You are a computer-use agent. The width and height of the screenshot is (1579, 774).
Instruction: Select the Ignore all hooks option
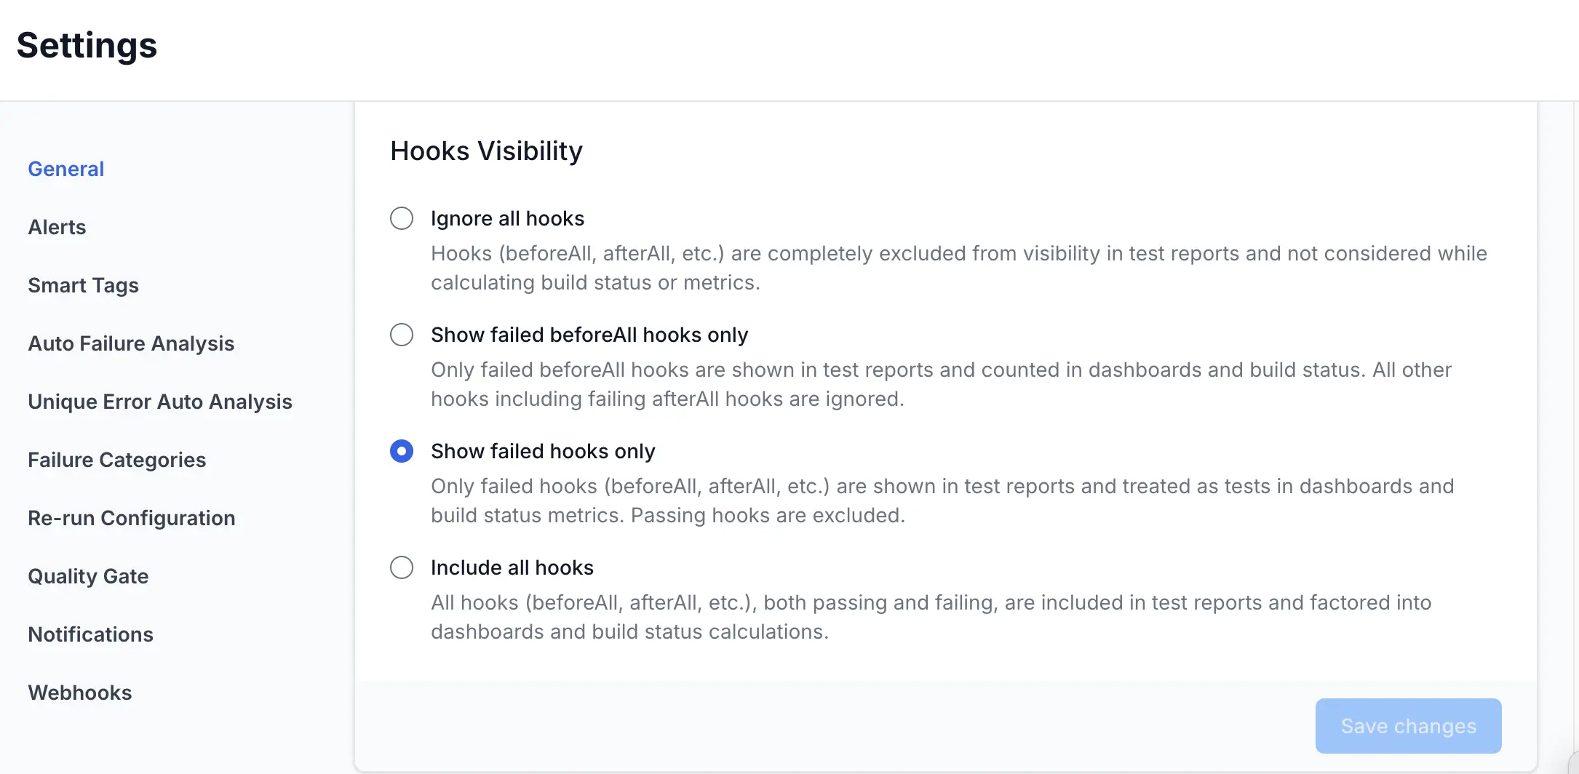(401, 218)
